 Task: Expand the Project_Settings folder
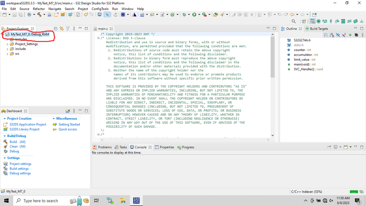[x=7, y=44]
